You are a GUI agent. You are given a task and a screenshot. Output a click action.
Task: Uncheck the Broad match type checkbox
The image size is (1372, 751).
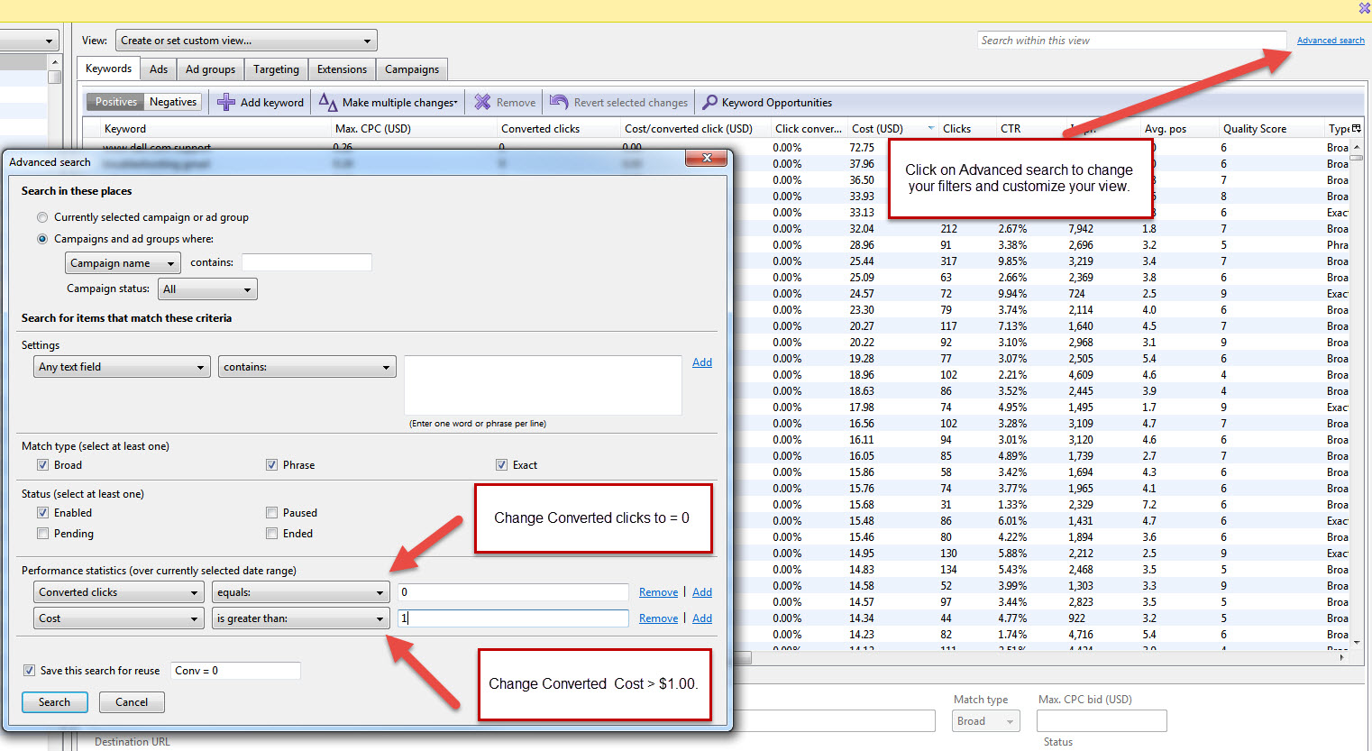(42, 465)
